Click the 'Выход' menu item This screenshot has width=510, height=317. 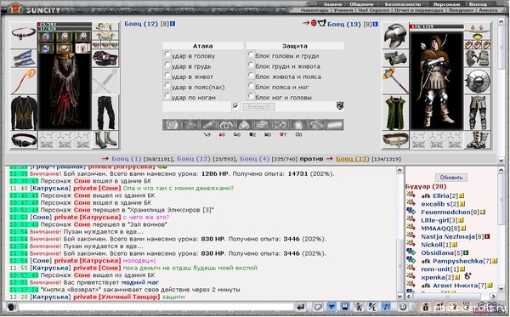click(478, 4)
